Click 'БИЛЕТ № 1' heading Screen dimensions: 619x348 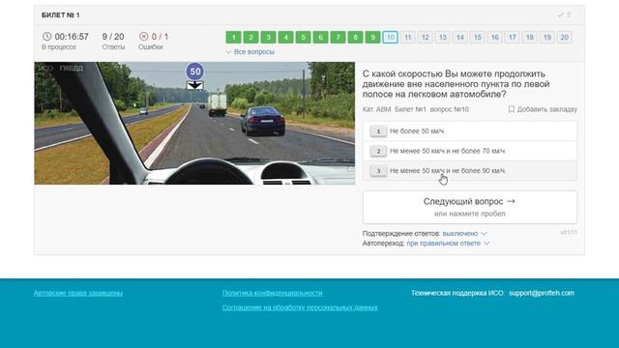point(60,15)
